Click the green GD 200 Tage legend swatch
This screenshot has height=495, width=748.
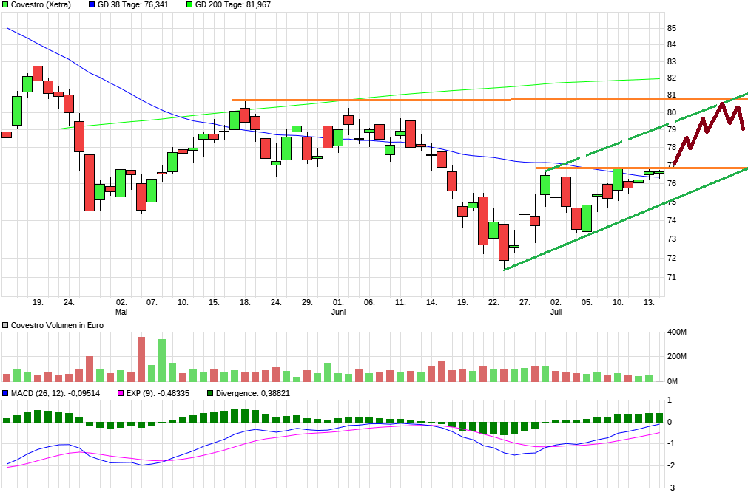coord(189,4)
